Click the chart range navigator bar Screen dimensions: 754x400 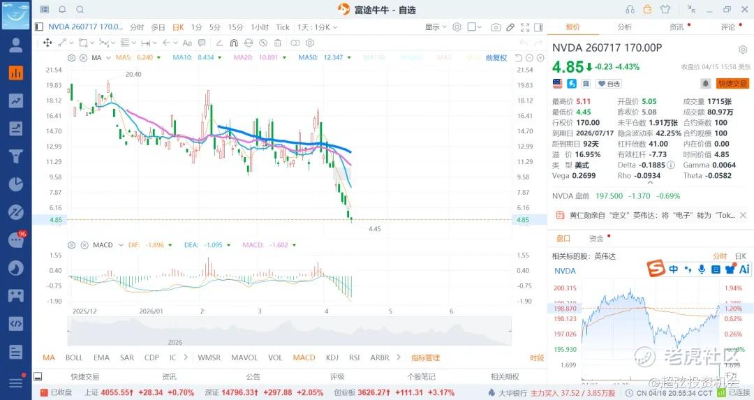pos(289,331)
